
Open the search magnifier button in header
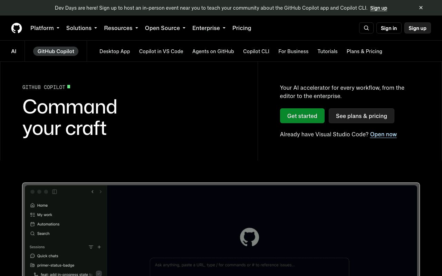click(366, 28)
